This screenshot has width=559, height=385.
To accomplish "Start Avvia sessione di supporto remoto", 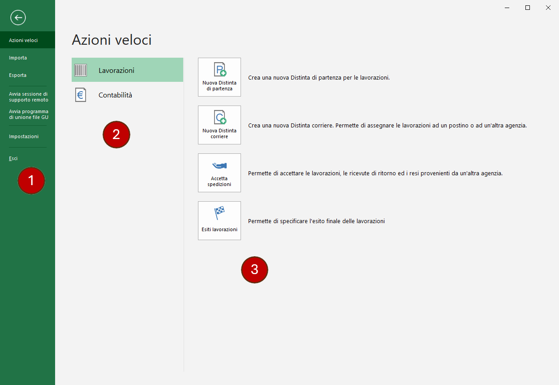I will (28, 97).
